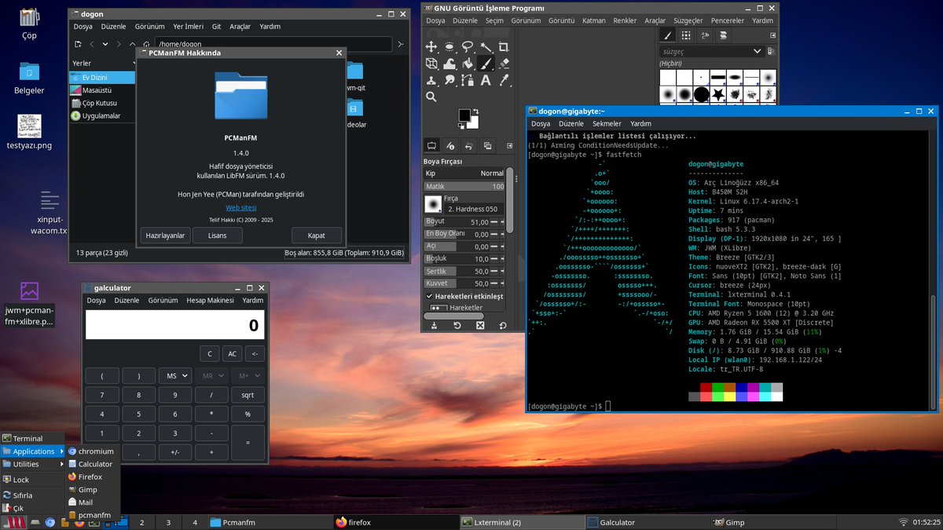The image size is (943, 530).
Task: Select the Text tool in GIMP
Action: [x=486, y=80]
